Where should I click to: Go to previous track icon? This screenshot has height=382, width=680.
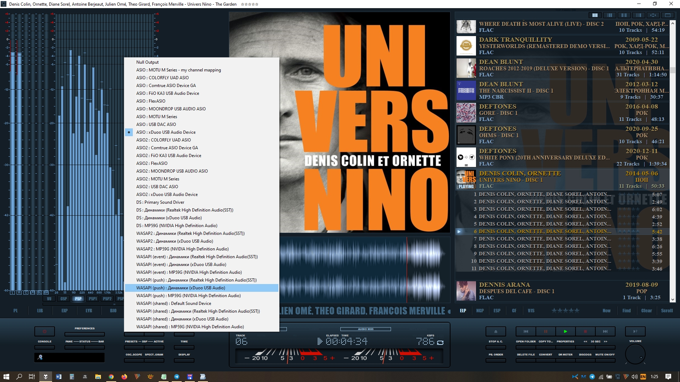(x=526, y=331)
